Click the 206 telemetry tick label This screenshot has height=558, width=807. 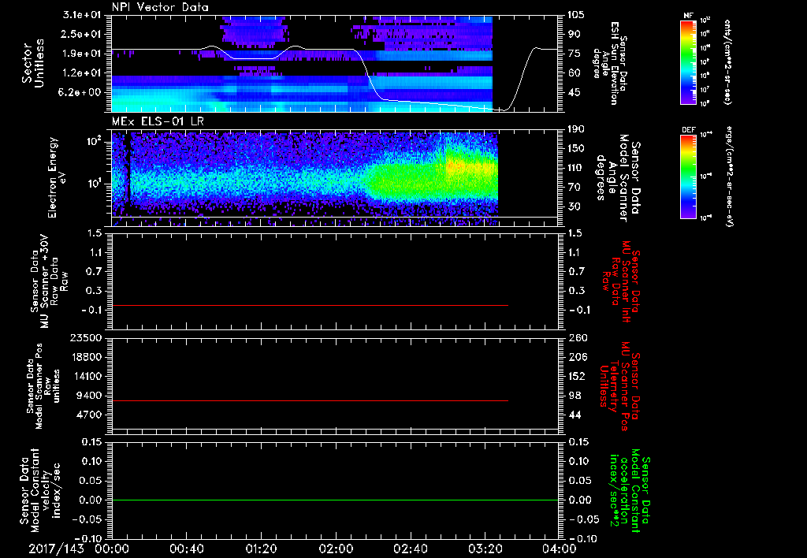coord(577,357)
